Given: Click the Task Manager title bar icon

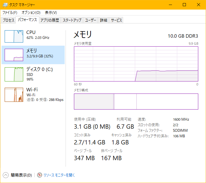Looking at the screenshot, I should [x=5, y=5].
